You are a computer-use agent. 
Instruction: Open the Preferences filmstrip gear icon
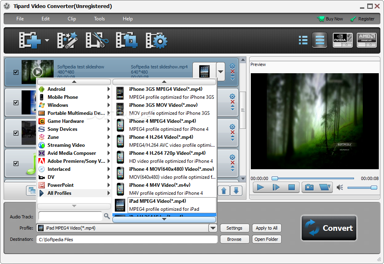(156, 40)
